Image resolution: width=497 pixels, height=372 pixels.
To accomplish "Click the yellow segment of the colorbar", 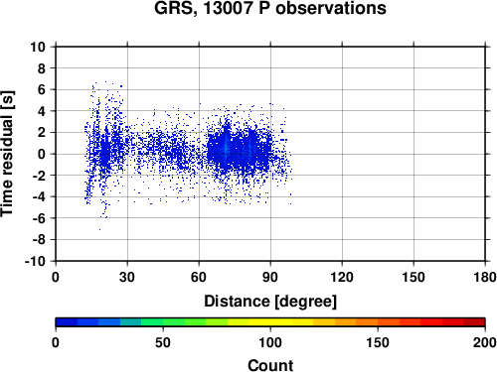I will [270, 322].
